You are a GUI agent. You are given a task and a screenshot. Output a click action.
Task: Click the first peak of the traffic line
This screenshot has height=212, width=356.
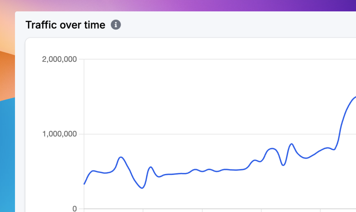tap(121, 157)
